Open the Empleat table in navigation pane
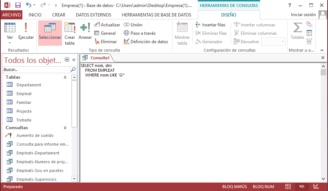The height and width of the screenshot is (191, 328). point(24,94)
